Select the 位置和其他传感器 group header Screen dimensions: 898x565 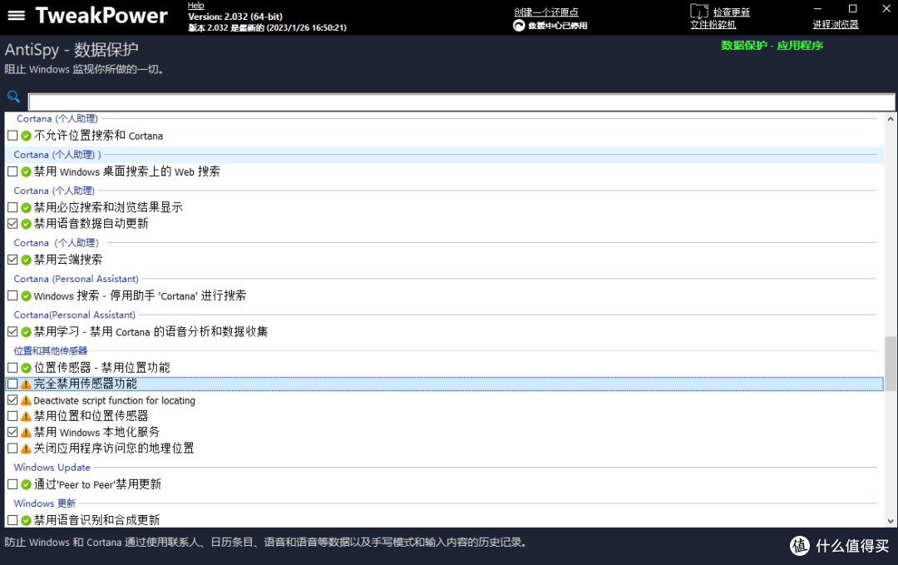pyautogui.click(x=51, y=350)
